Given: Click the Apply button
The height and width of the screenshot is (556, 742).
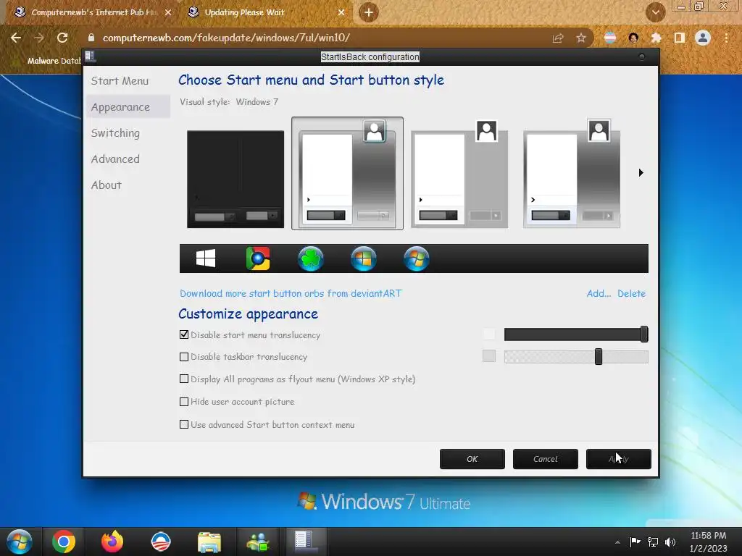Looking at the screenshot, I should pyautogui.click(x=619, y=458).
